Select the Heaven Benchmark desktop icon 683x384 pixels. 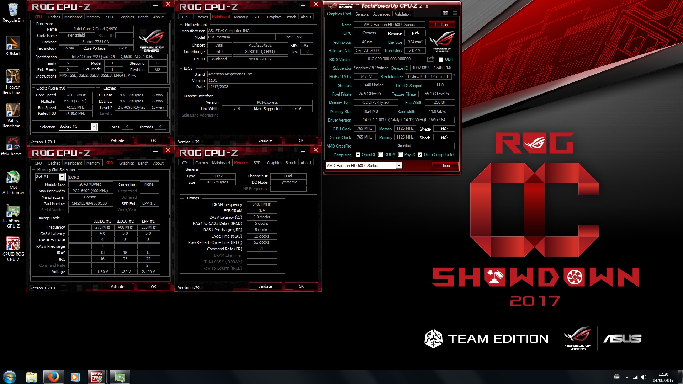(13, 82)
